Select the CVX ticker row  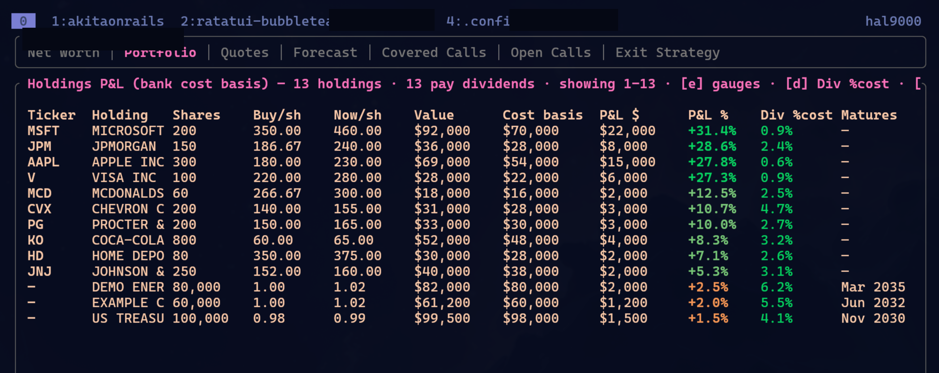tap(466, 209)
